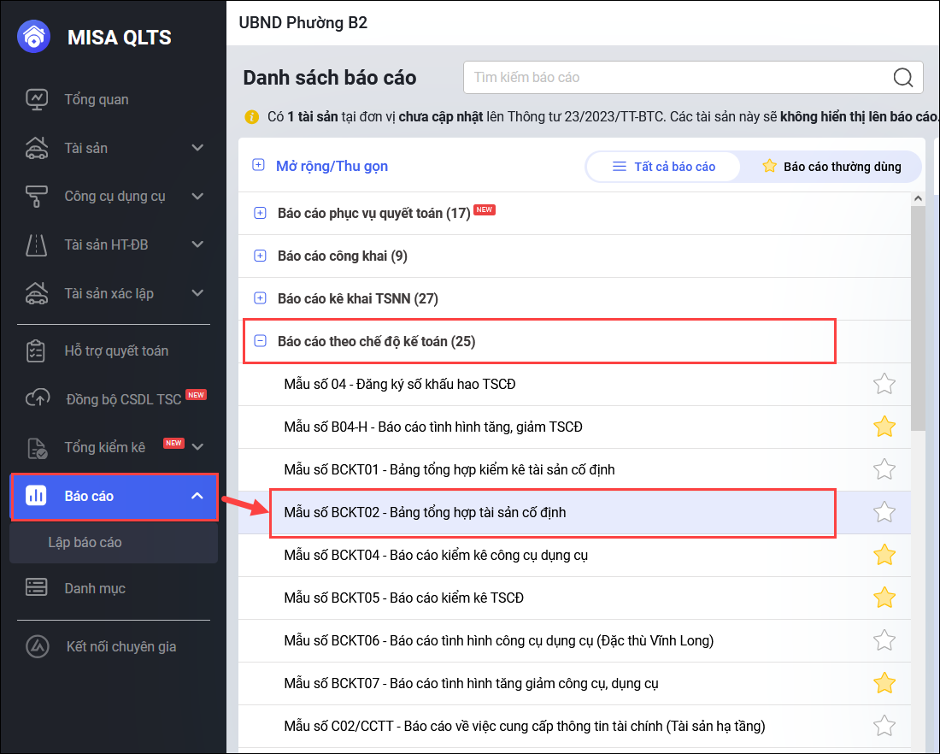Screen dimensions: 940x754
Task: Unfavorite Mẫu số BCKT04 report star
Action: [x=884, y=555]
